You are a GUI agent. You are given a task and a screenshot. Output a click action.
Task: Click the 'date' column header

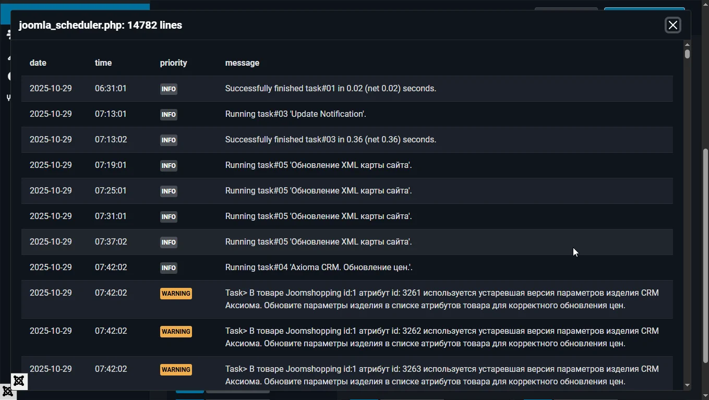coord(38,63)
